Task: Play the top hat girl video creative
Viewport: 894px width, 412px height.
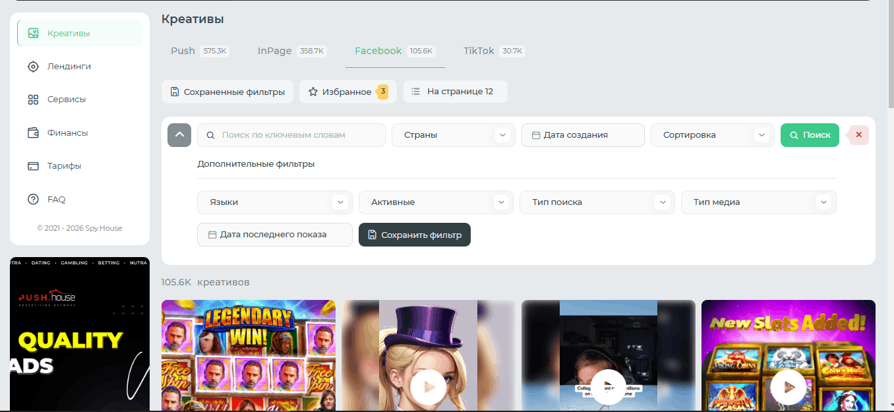Action: click(428, 387)
